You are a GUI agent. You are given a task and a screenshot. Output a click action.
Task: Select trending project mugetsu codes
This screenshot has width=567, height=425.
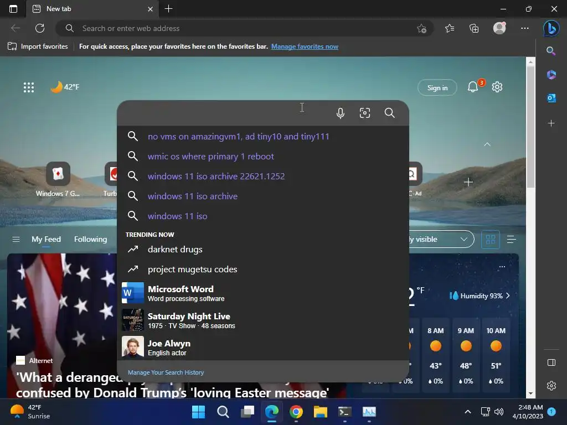[263, 269]
